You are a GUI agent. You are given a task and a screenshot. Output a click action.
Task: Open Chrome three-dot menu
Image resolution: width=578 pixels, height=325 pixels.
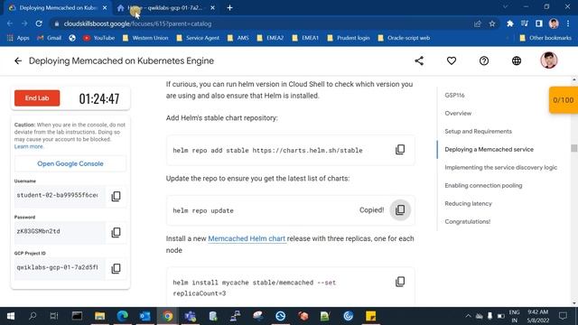(x=568, y=23)
